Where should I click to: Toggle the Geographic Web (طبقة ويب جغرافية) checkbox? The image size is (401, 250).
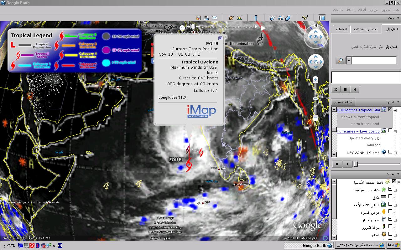click(390, 189)
